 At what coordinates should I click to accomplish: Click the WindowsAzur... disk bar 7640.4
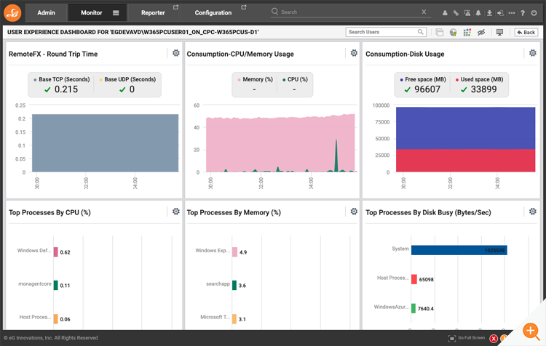[x=414, y=308]
